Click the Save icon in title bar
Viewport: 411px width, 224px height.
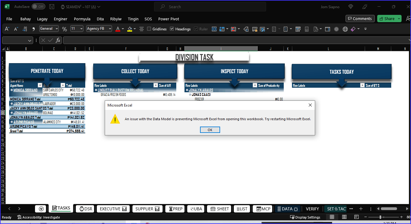coord(52,7)
